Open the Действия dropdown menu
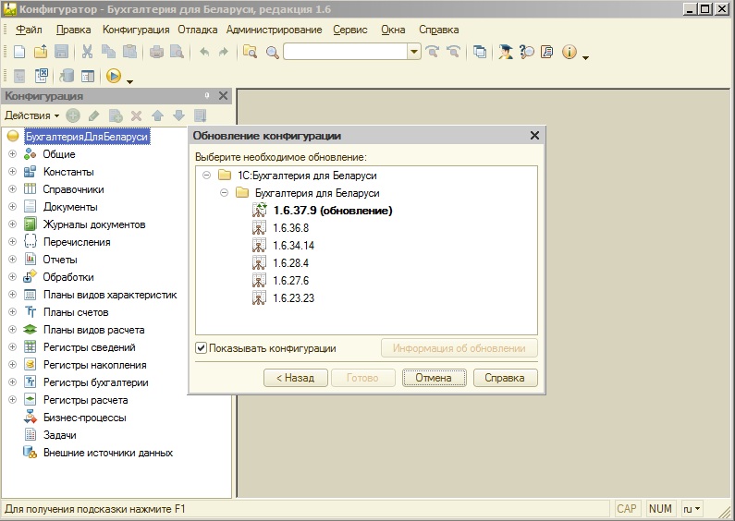 tap(32, 115)
